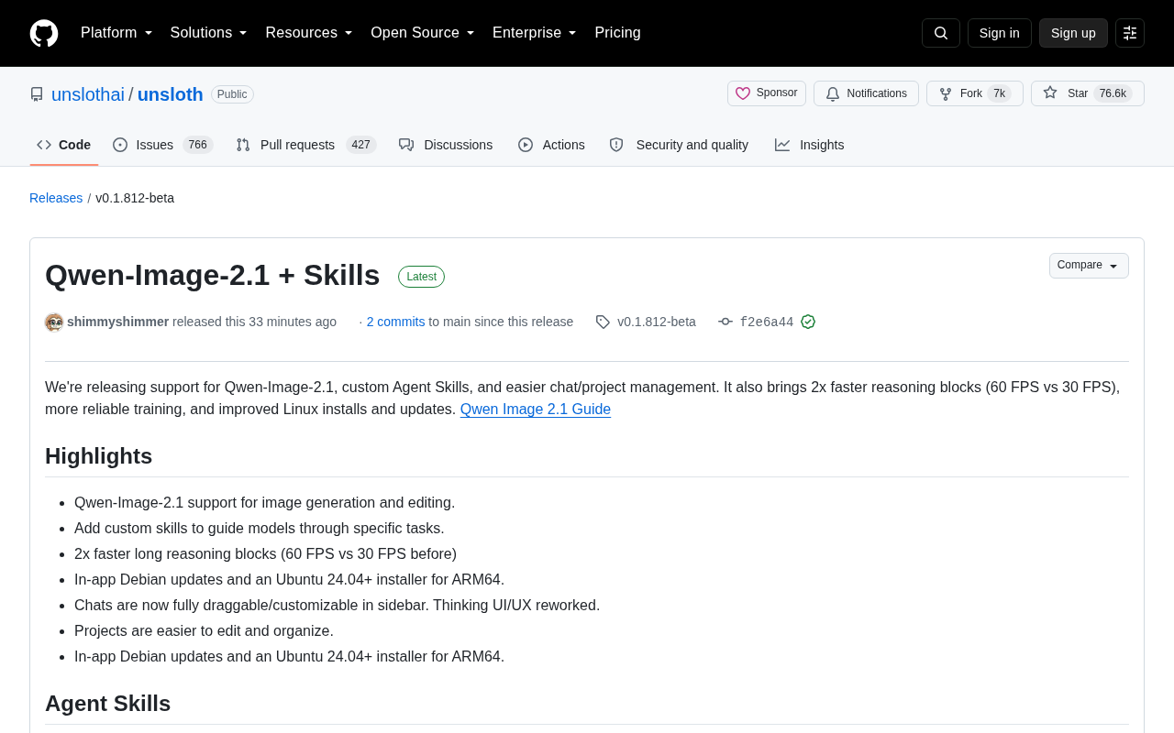Open the Compare dropdown
This screenshot has width=1174, height=733.
click(x=1089, y=266)
